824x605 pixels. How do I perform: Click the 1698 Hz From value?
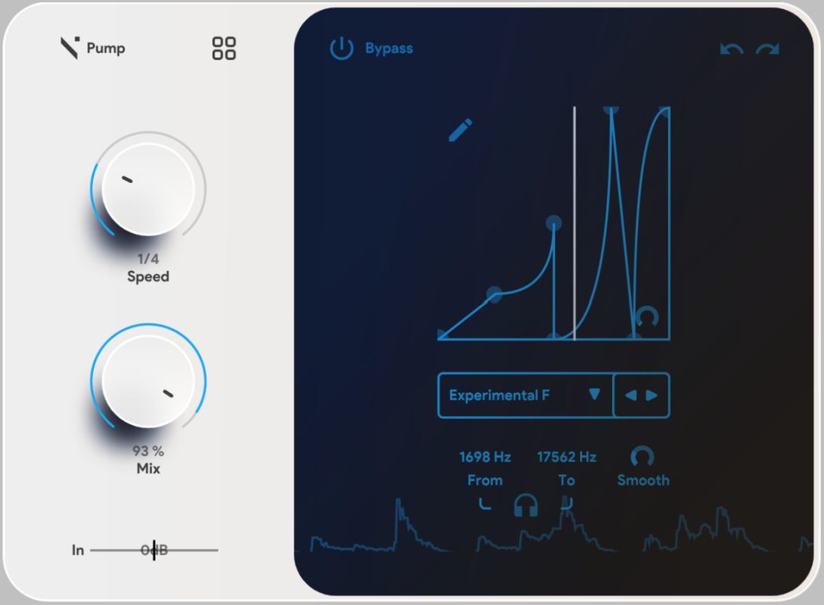pos(485,457)
